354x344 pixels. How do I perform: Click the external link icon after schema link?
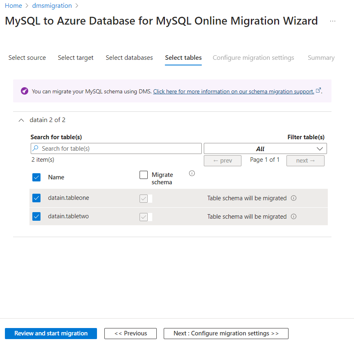point(318,91)
